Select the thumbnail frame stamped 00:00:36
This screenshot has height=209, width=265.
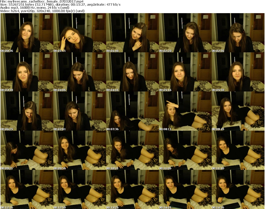(27, 33)
